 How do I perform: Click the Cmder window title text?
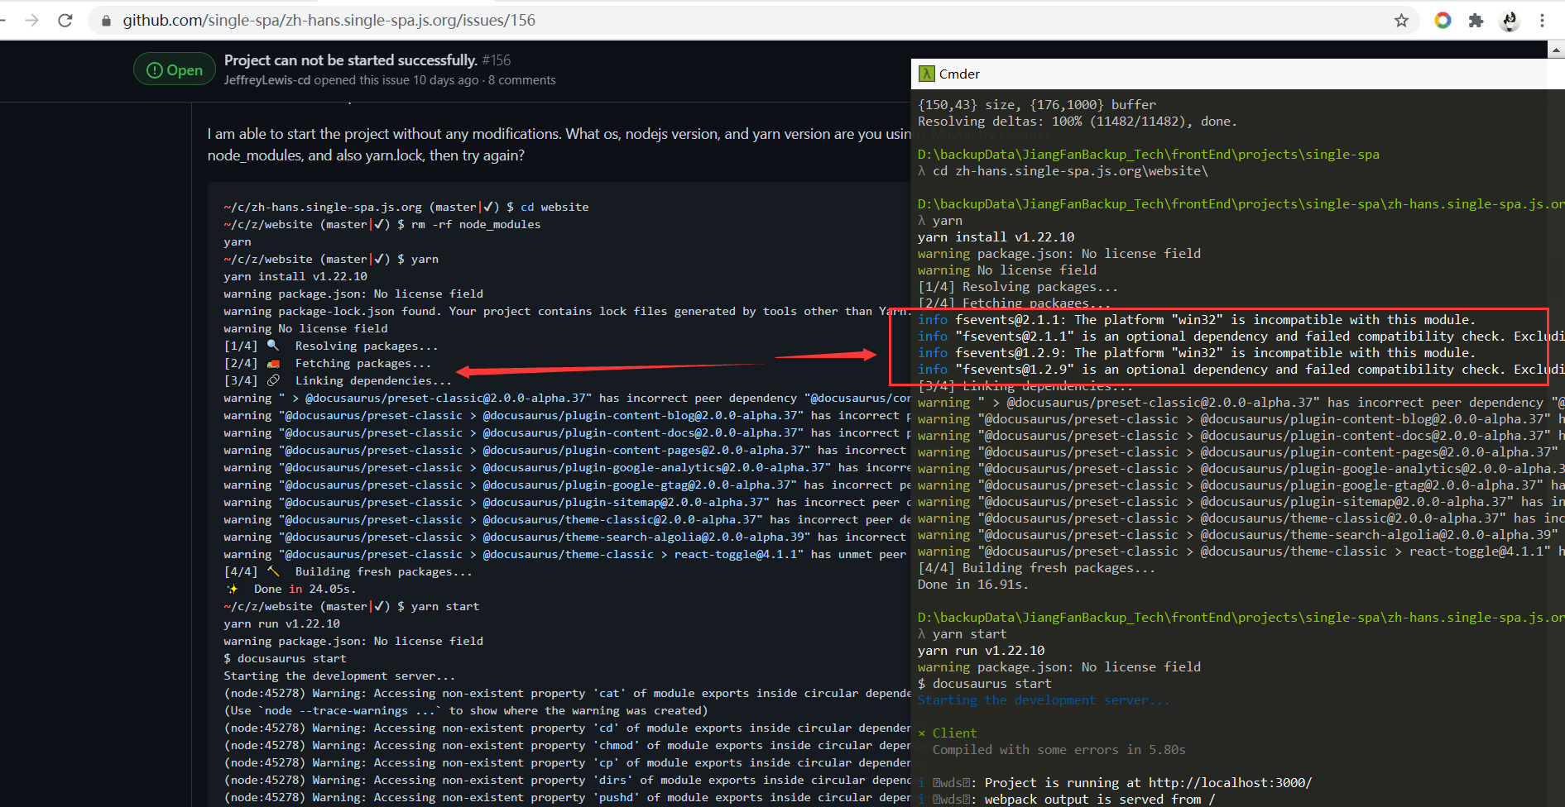pyautogui.click(x=959, y=74)
